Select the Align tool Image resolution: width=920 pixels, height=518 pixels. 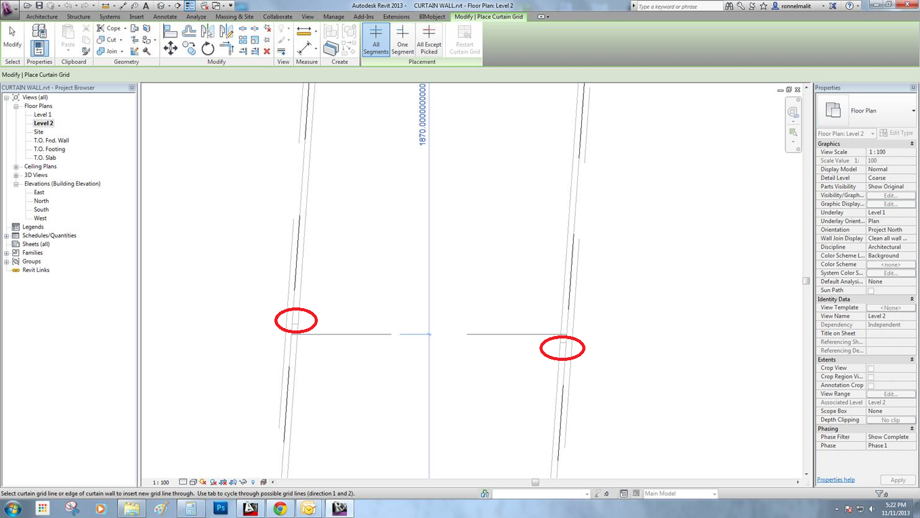tap(170, 30)
